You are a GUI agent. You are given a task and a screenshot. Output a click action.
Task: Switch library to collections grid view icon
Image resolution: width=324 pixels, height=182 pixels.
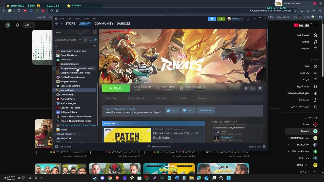coord(95,32)
